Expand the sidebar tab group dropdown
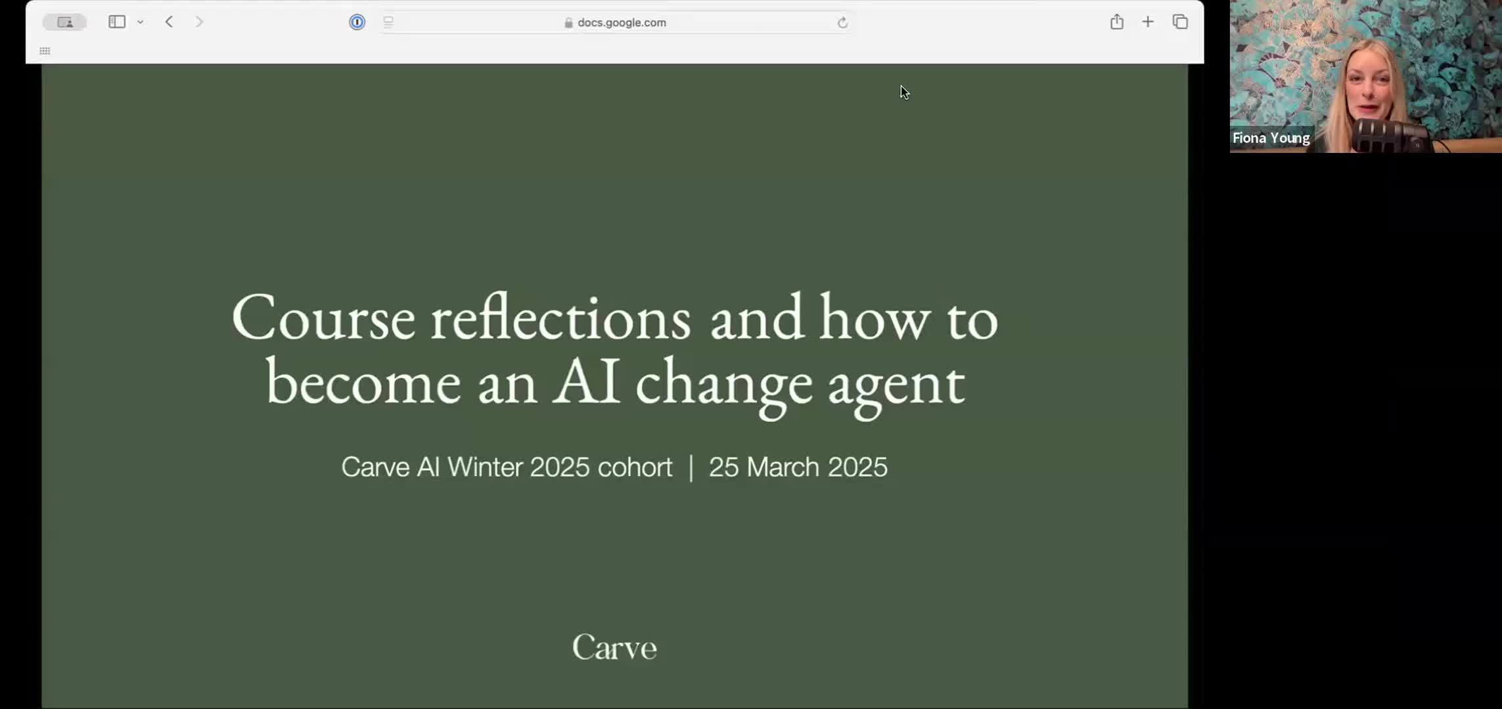The height and width of the screenshot is (709, 1502). point(140,22)
